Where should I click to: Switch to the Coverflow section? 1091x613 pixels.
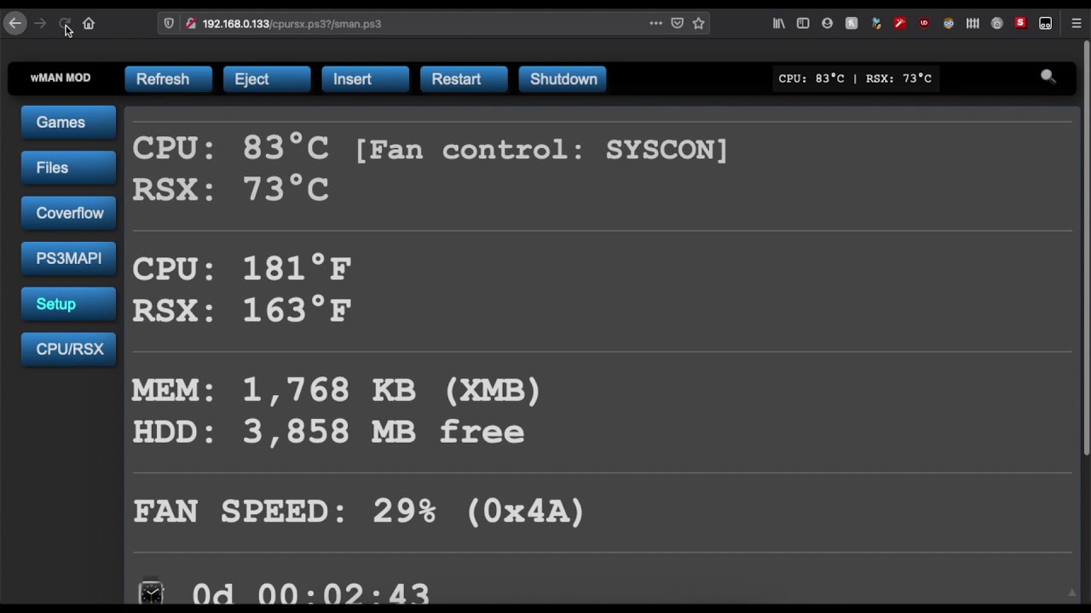point(68,214)
